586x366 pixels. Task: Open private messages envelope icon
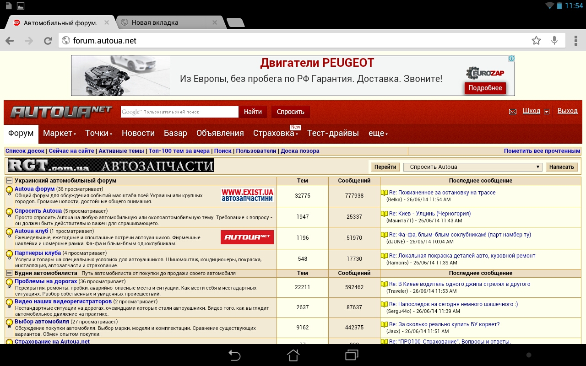513,112
